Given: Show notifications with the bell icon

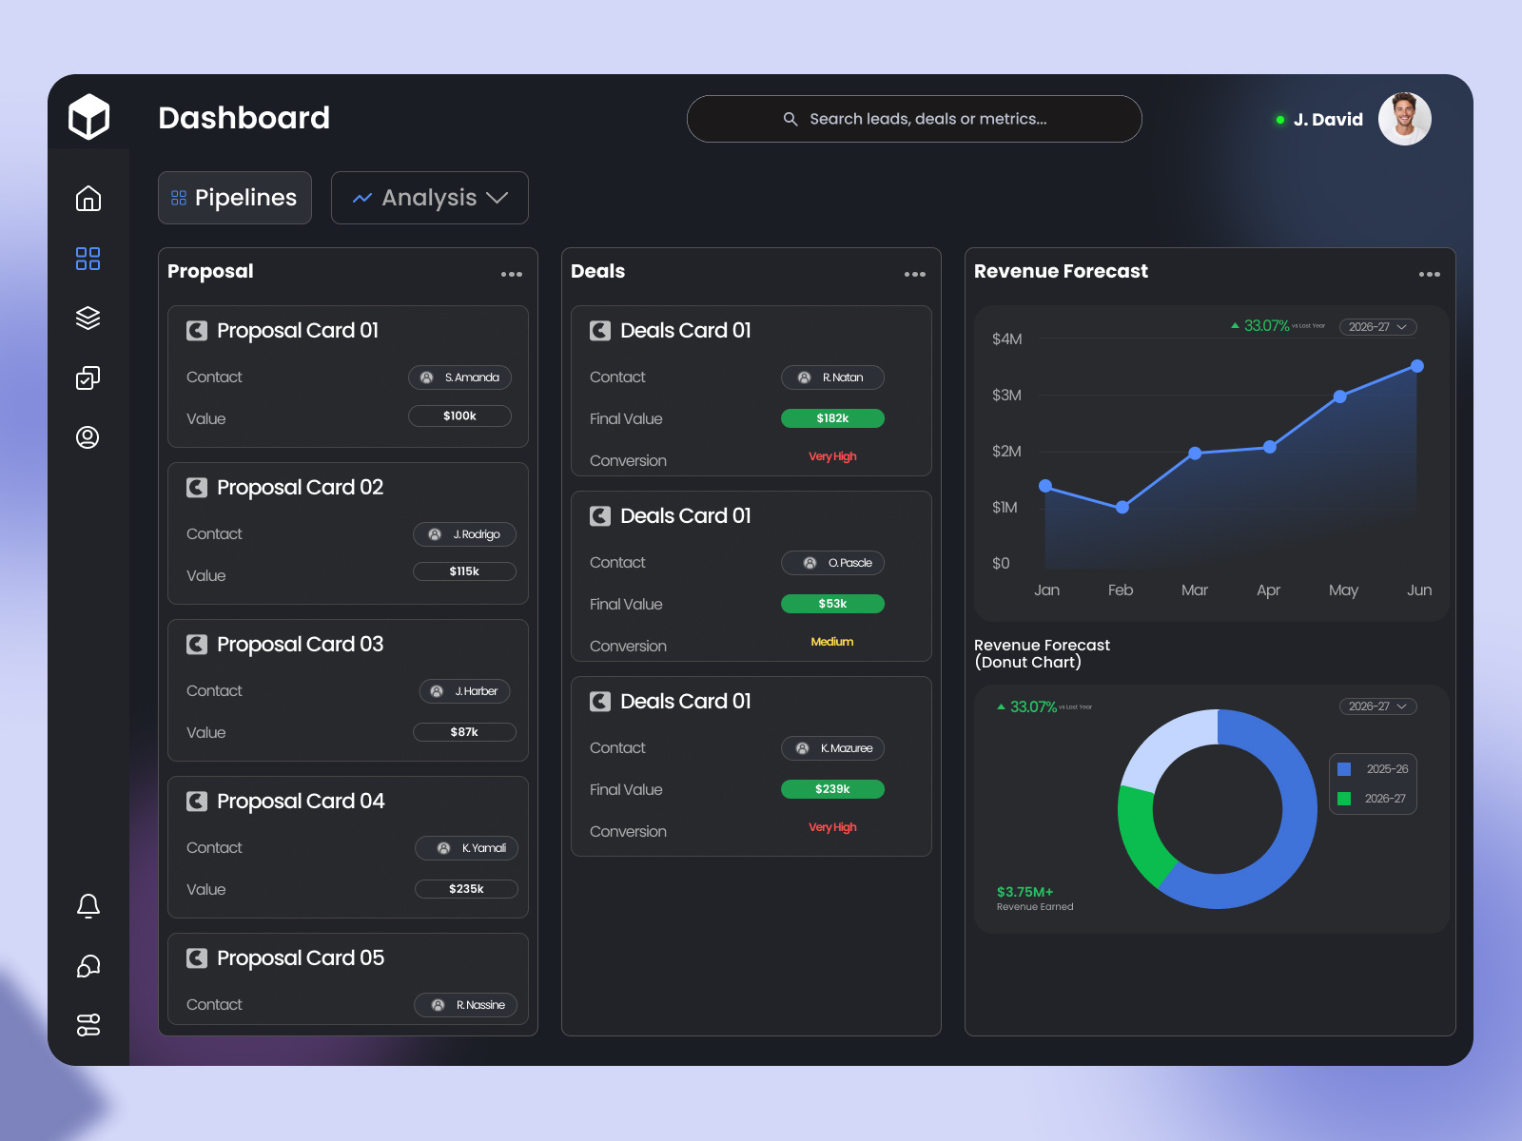Looking at the screenshot, I should [88, 906].
